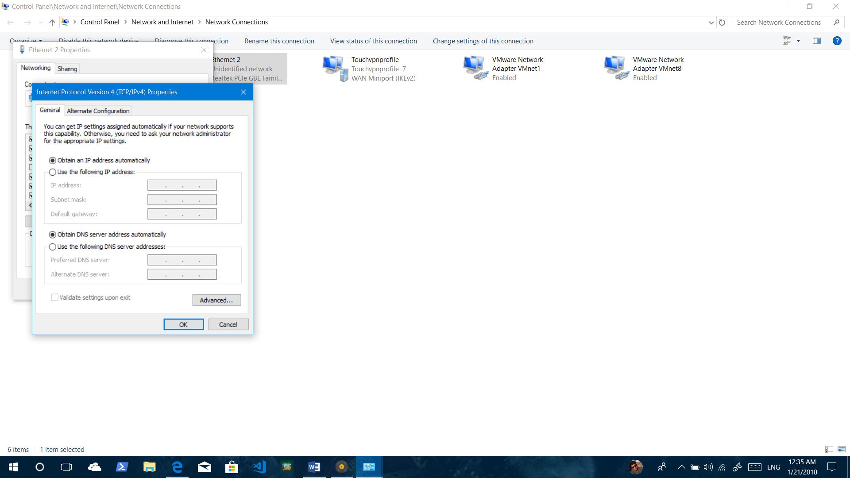Switch to the Sharing tab
The height and width of the screenshot is (478, 850).
click(x=67, y=69)
